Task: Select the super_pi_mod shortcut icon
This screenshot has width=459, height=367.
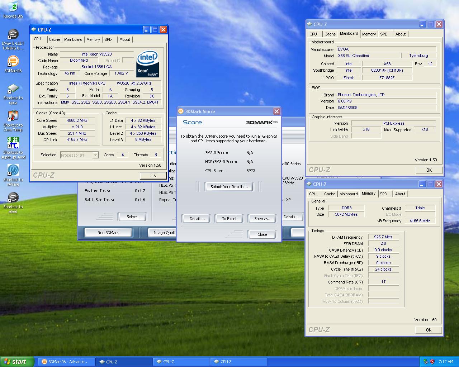Action: click(x=13, y=148)
